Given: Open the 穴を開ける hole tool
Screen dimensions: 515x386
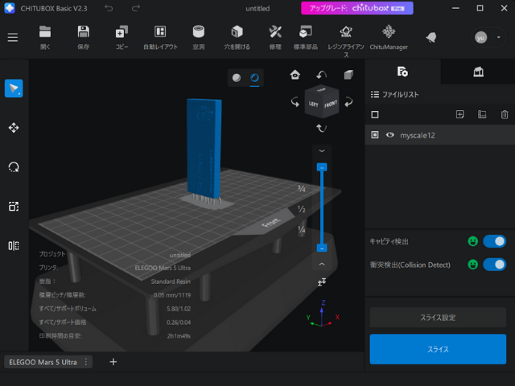Looking at the screenshot, I should 237,37.
